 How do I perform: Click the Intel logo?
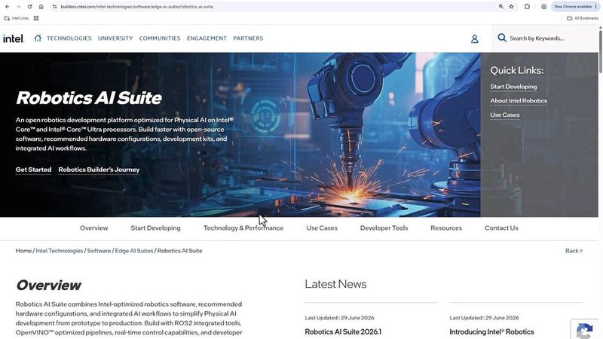pyautogui.click(x=14, y=38)
